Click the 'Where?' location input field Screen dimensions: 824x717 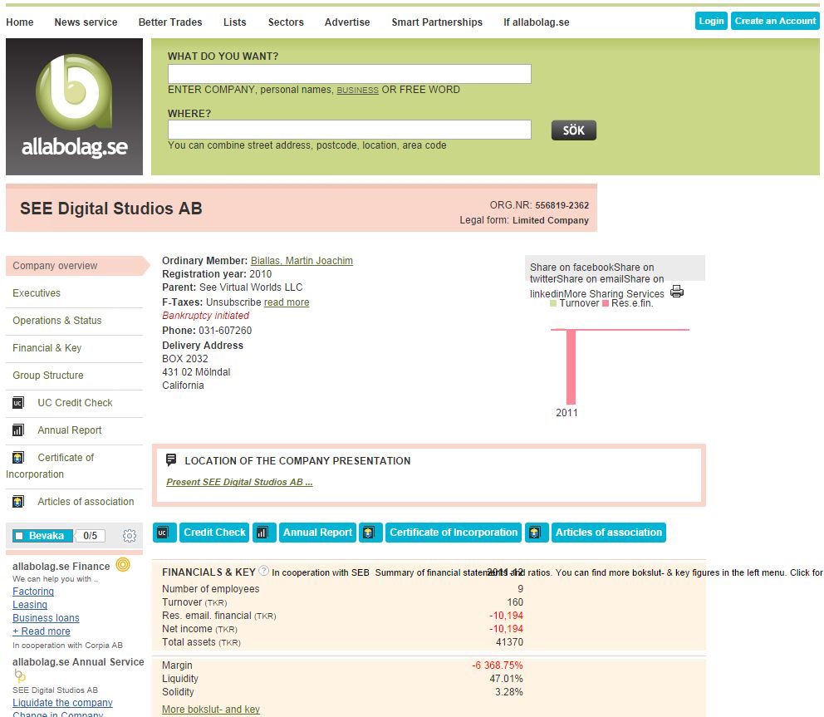[349, 130]
